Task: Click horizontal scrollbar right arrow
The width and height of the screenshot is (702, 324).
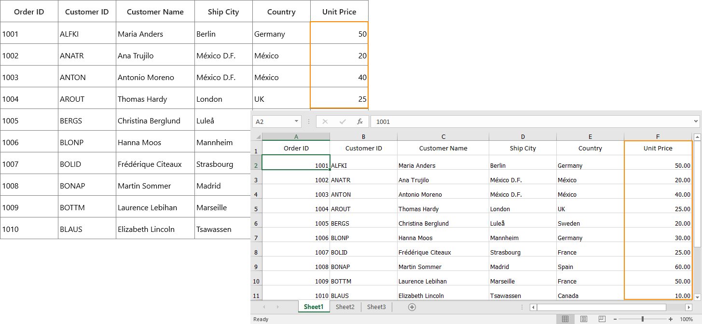Action: (688, 307)
